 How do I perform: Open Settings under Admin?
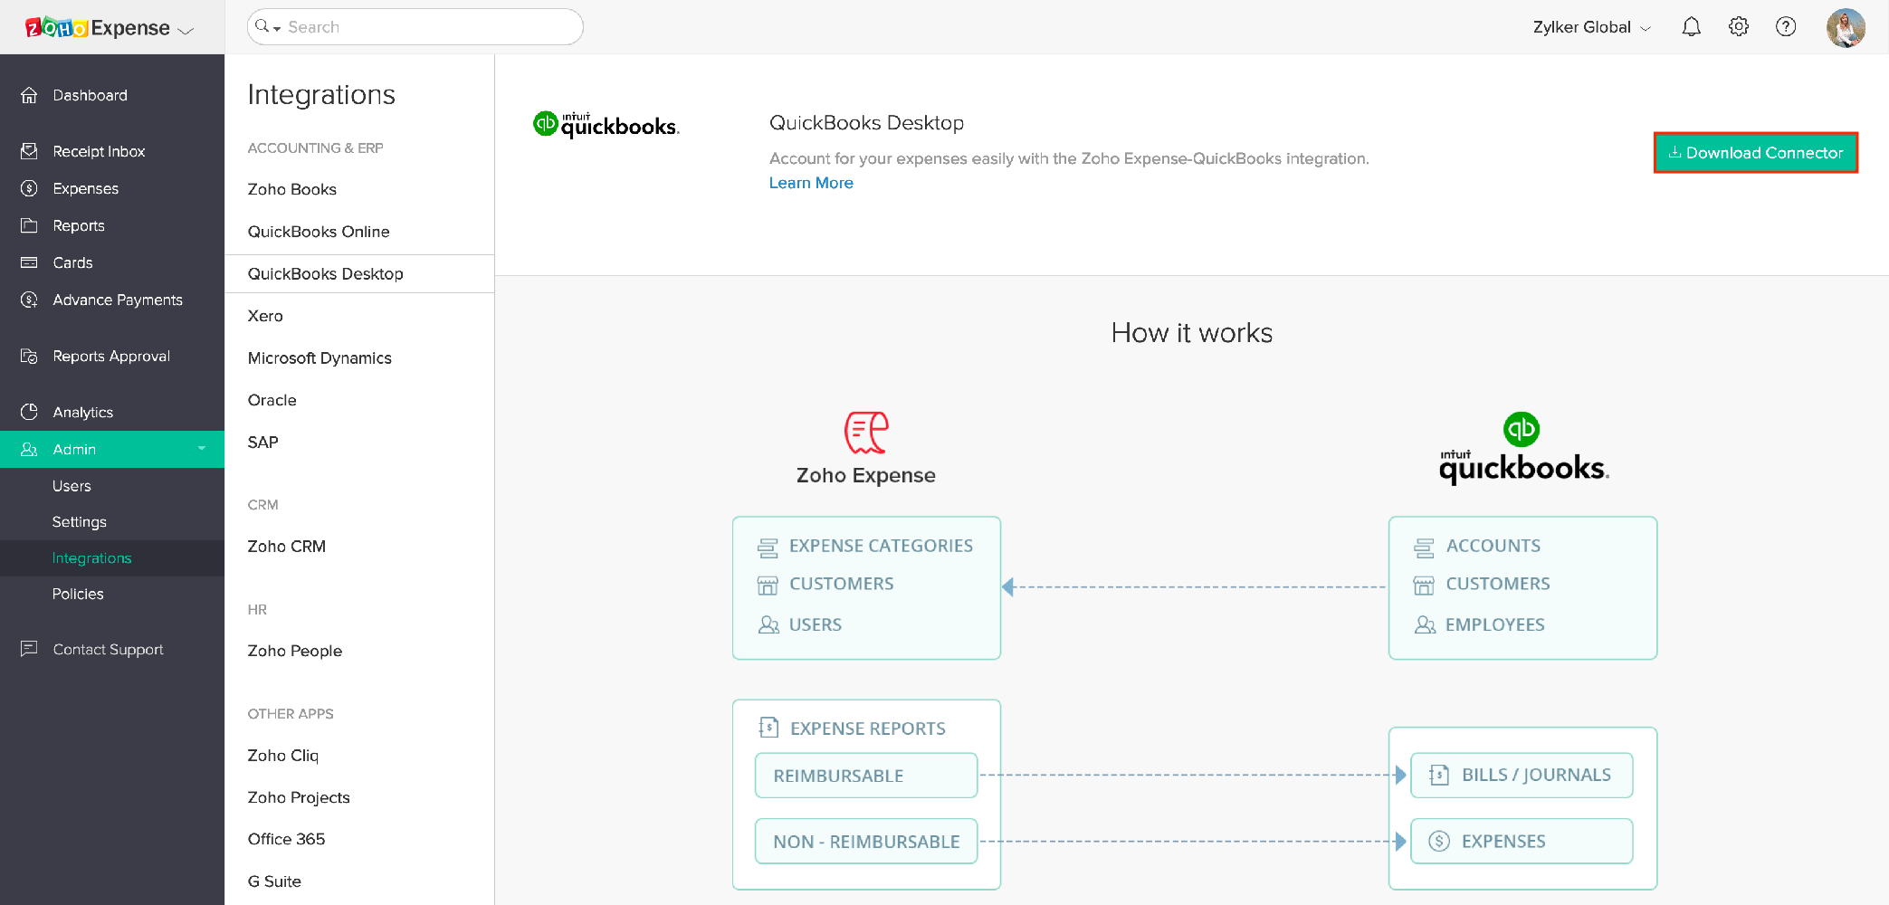80,522
